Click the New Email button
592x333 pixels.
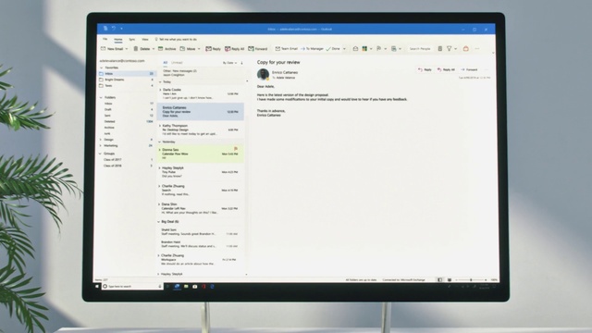click(114, 49)
